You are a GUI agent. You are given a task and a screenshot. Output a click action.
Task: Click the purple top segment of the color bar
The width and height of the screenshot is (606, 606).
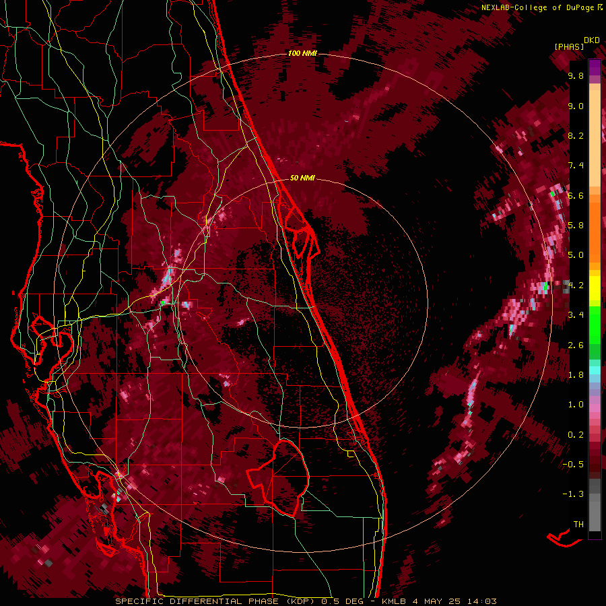pyautogui.click(x=595, y=67)
